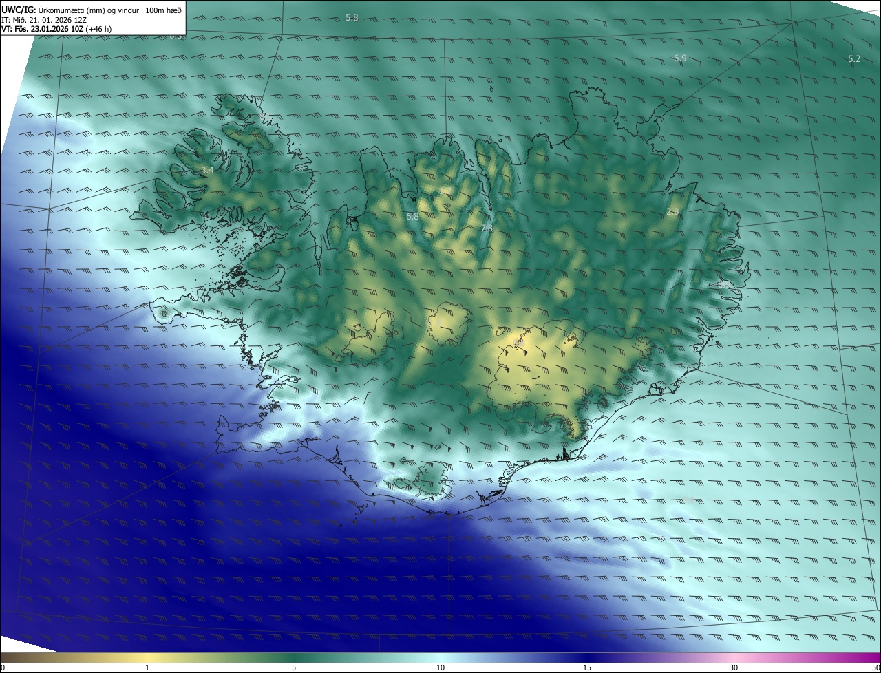Click the '7.8' value label in north Iceland
The width and height of the screenshot is (881, 673).
(x=487, y=228)
